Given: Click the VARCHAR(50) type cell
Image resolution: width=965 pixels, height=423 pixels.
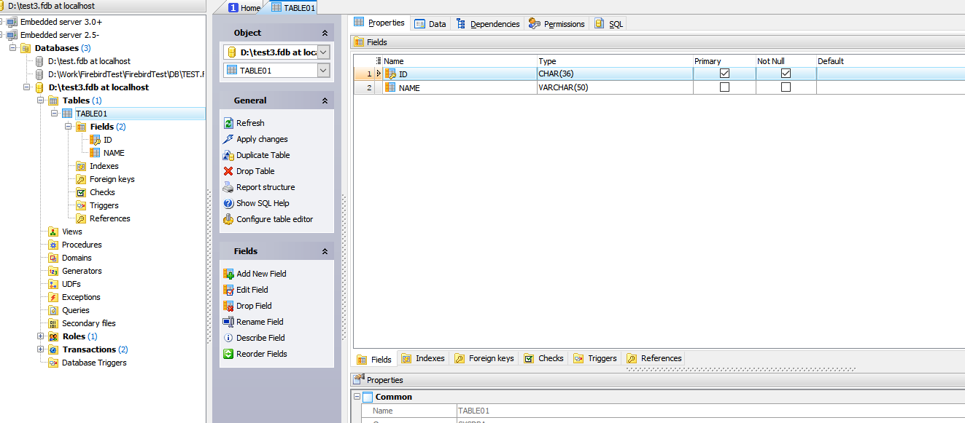Looking at the screenshot, I should pyautogui.click(x=615, y=87).
